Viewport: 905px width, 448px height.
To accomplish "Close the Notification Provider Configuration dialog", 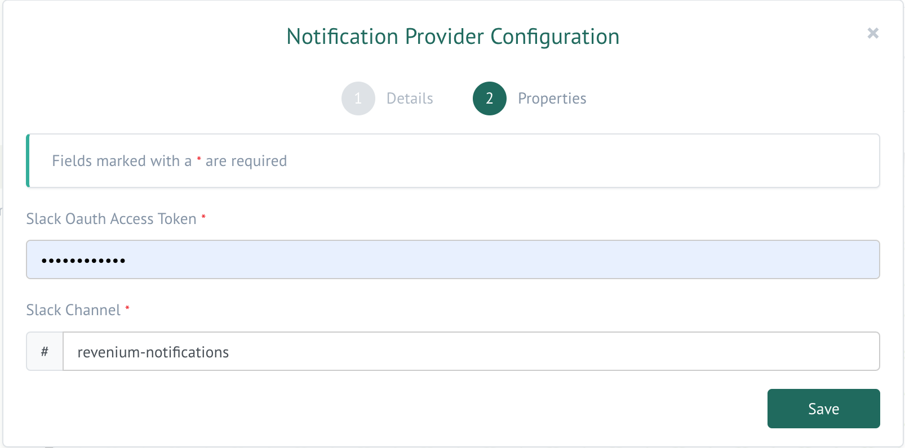I will click(873, 33).
